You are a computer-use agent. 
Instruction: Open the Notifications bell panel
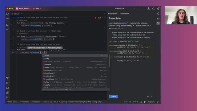[158, 14]
